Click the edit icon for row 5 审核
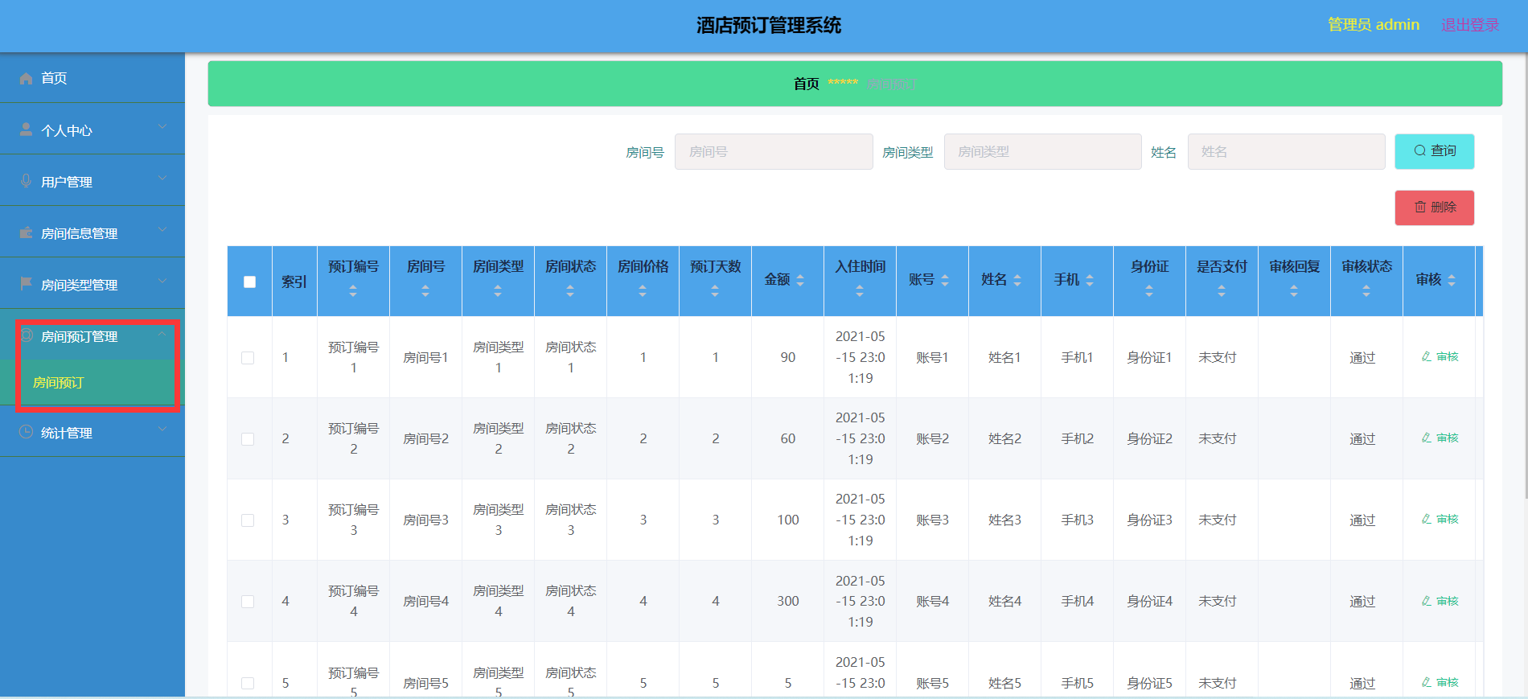 pyautogui.click(x=1426, y=682)
